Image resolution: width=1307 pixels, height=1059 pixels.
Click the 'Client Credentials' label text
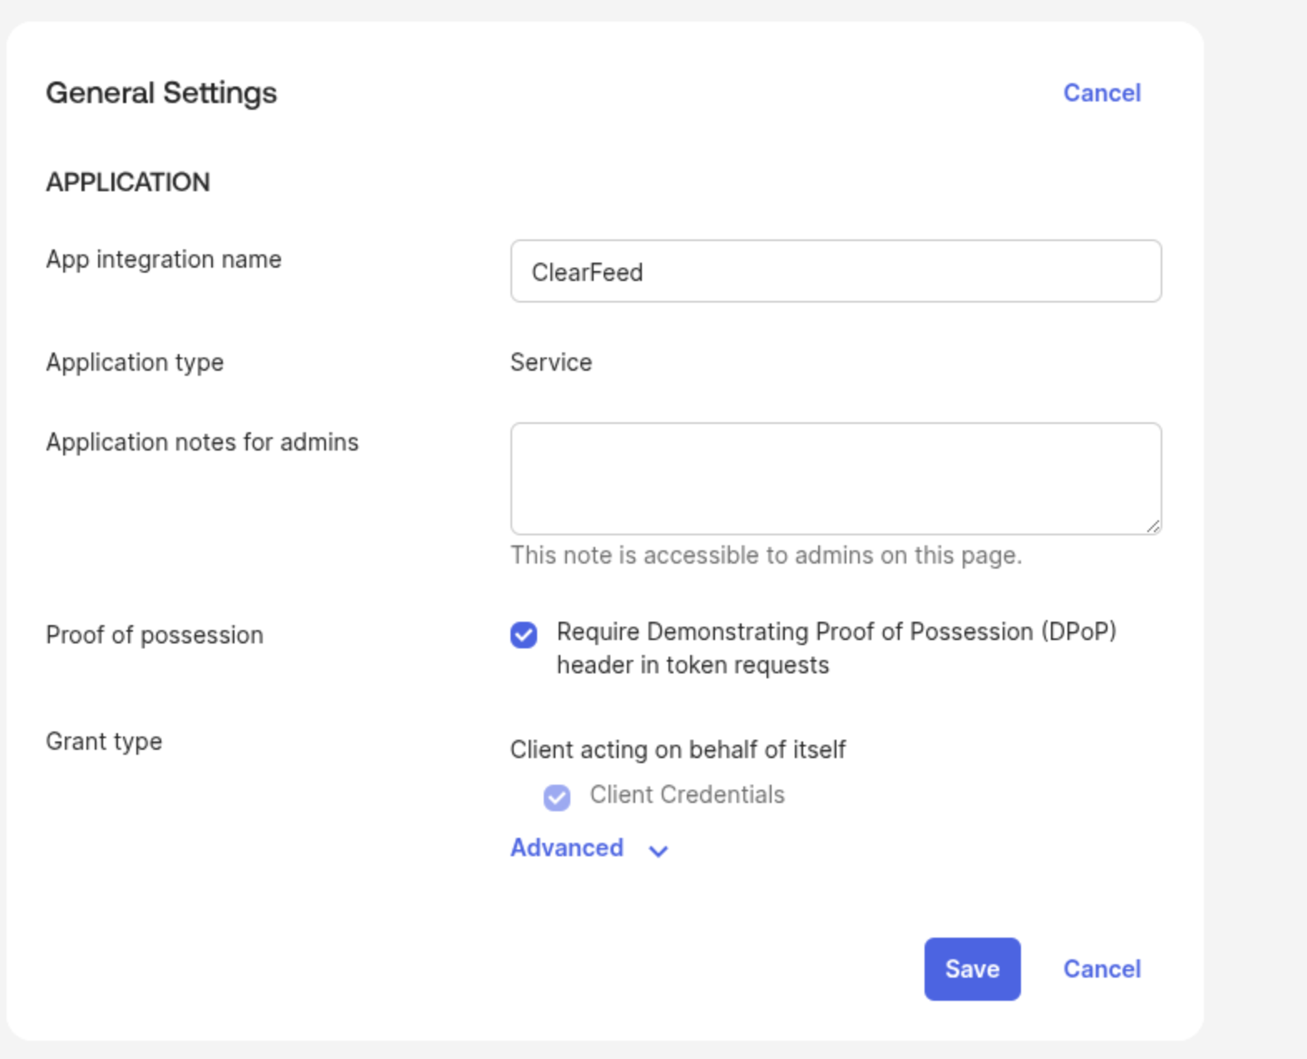coord(687,795)
